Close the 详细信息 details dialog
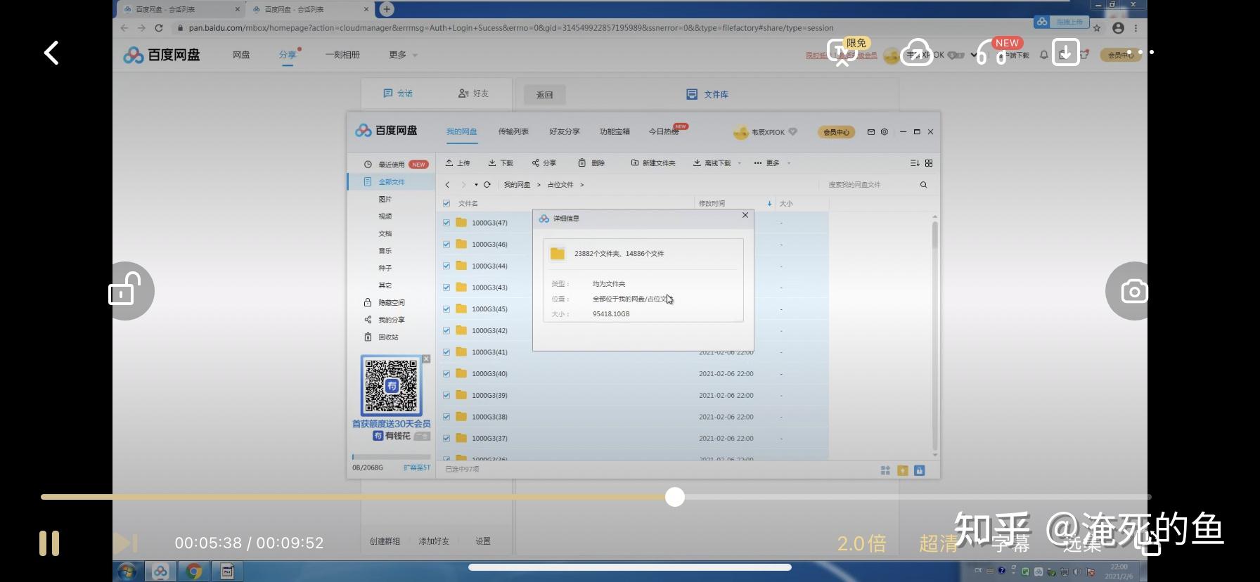The image size is (1260, 582). (745, 215)
